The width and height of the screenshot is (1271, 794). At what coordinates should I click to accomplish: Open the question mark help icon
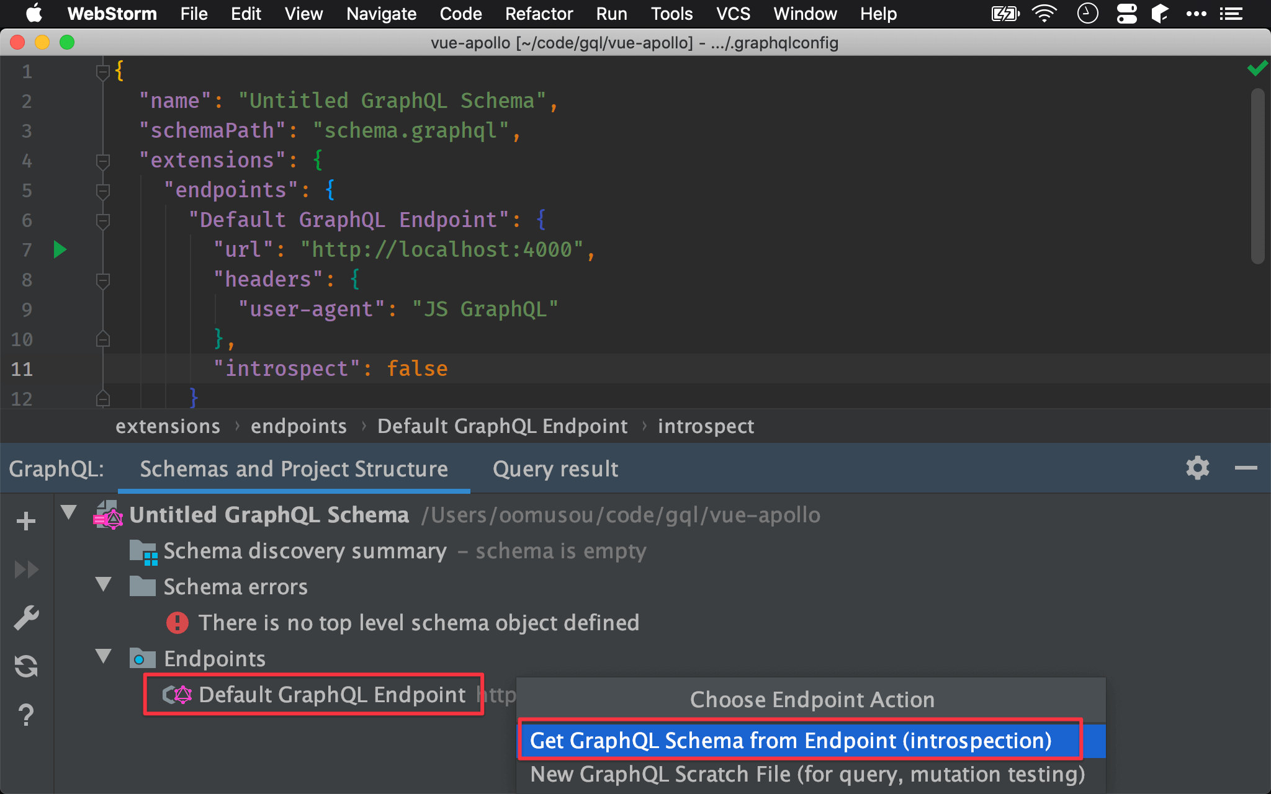(x=26, y=715)
